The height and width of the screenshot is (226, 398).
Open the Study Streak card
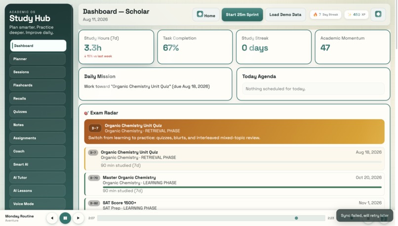(274, 47)
